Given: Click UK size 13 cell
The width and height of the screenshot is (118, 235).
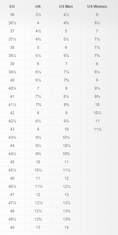Looking at the screenshot, I should pos(38,227).
